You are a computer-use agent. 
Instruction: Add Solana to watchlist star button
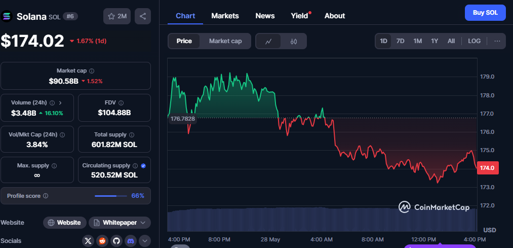click(117, 16)
